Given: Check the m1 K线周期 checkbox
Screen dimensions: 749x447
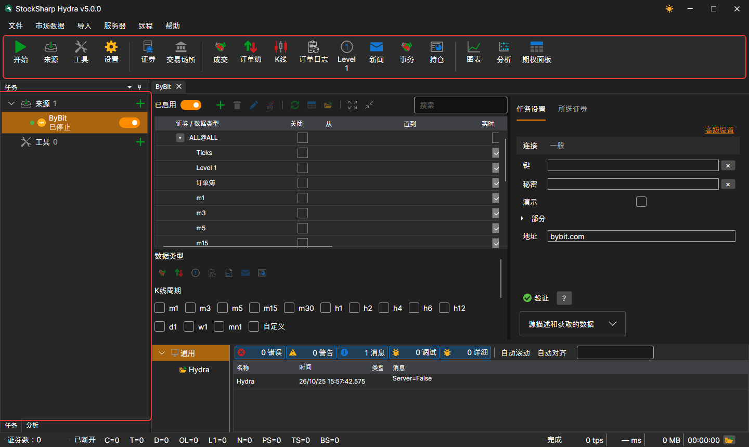Looking at the screenshot, I should click(160, 308).
